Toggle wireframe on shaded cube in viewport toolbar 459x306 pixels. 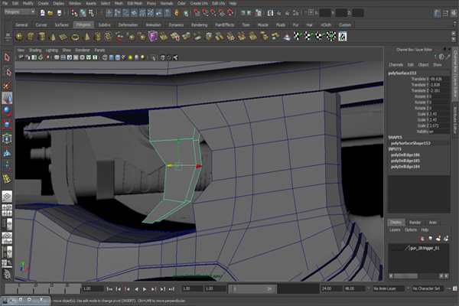pos(118,57)
